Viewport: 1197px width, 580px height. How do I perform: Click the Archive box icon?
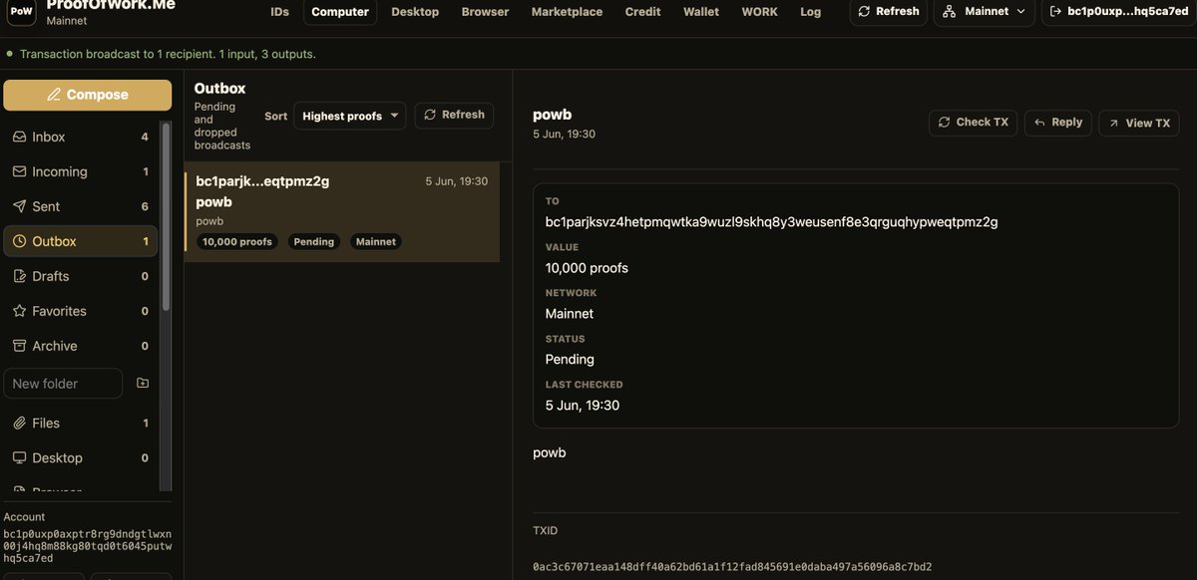(19, 346)
